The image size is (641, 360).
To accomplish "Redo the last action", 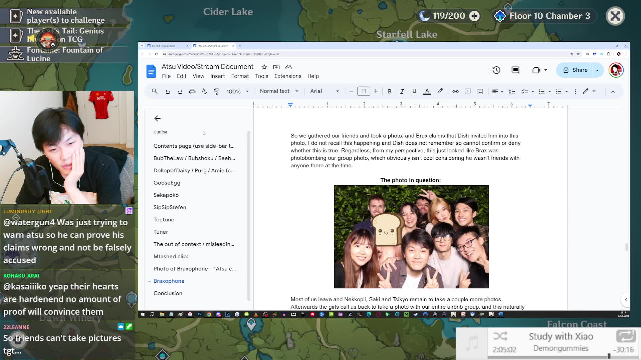I will click(x=180, y=91).
